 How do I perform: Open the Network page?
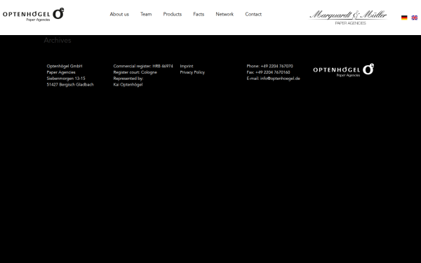pyautogui.click(x=225, y=14)
